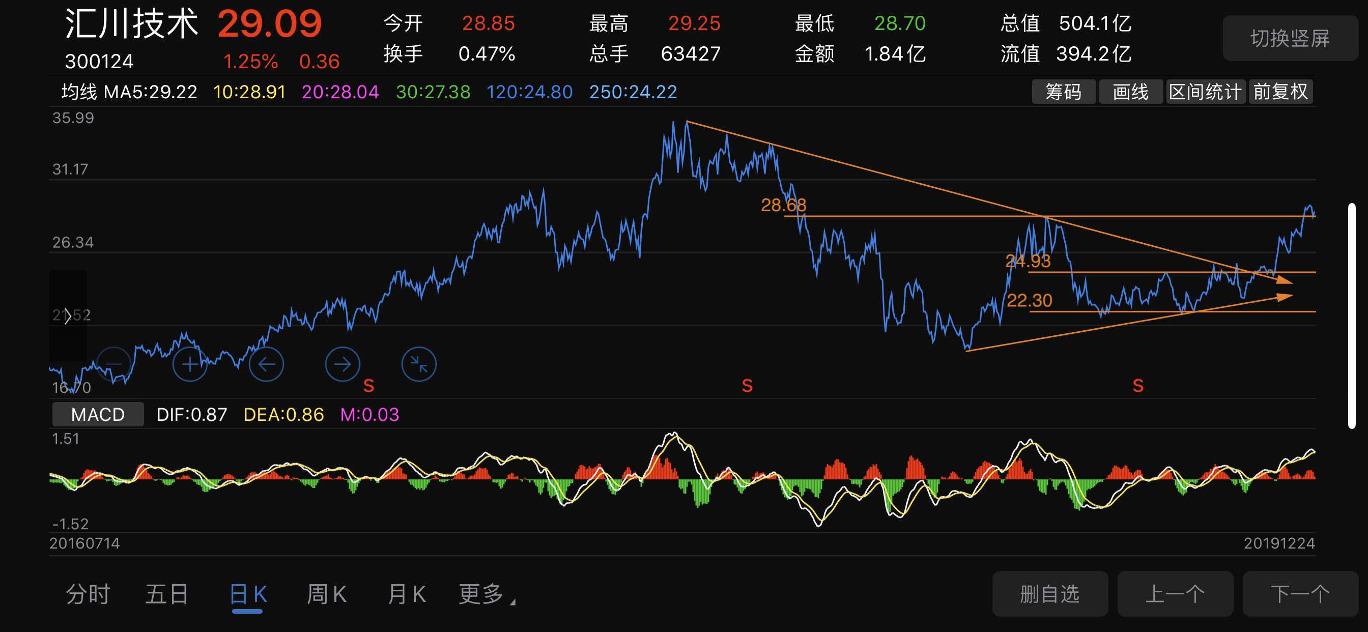Tap the 1.25% change percentage
This screenshot has height=632, width=1368.
tap(251, 62)
